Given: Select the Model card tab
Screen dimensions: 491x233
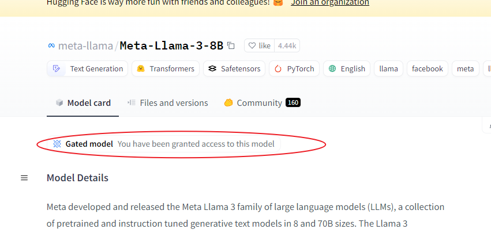Looking at the screenshot, I should [83, 103].
